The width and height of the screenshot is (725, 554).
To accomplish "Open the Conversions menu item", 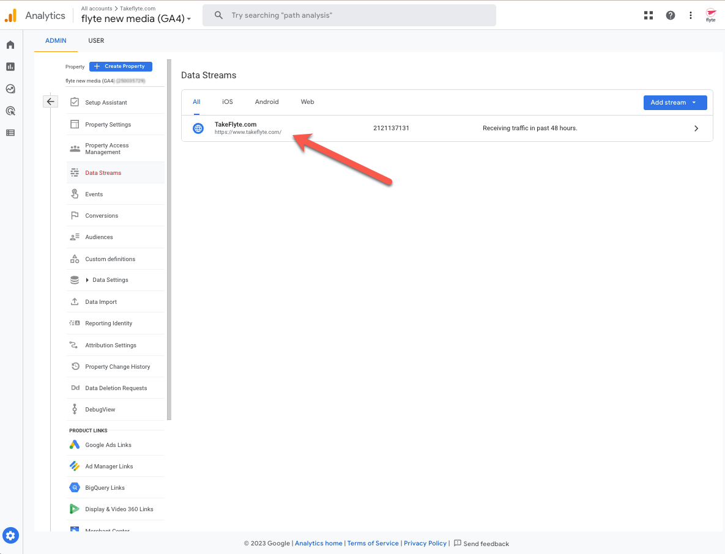I will [x=116, y=215].
